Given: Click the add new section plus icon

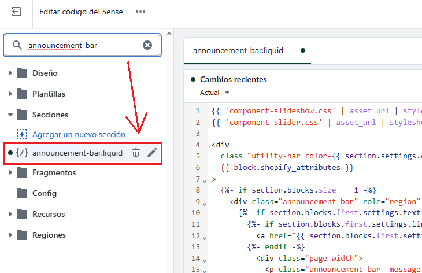Looking at the screenshot, I should click(x=22, y=134).
